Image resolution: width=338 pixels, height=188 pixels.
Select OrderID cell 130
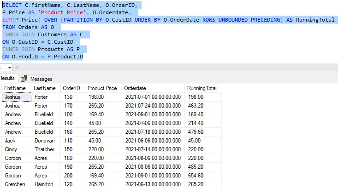click(x=73, y=97)
